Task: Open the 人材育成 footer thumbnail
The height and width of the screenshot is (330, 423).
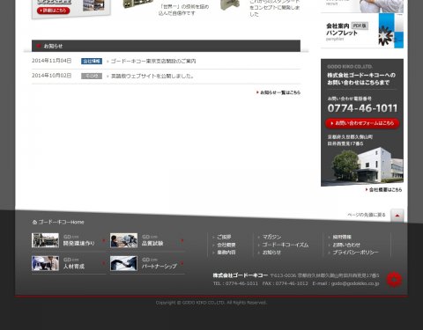Action: [45, 263]
